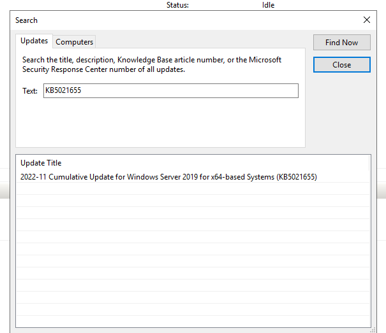The width and height of the screenshot is (386, 333).
Task: Dismiss the Search dialog with the X icon
Action: coord(367,20)
